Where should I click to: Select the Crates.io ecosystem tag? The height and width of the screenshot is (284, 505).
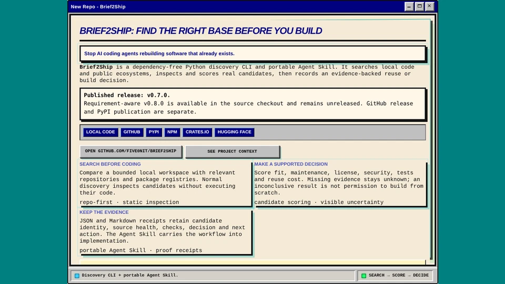tap(197, 132)
